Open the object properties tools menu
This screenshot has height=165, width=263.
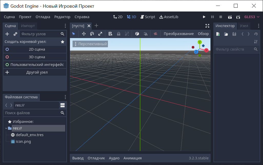point(256,42)
